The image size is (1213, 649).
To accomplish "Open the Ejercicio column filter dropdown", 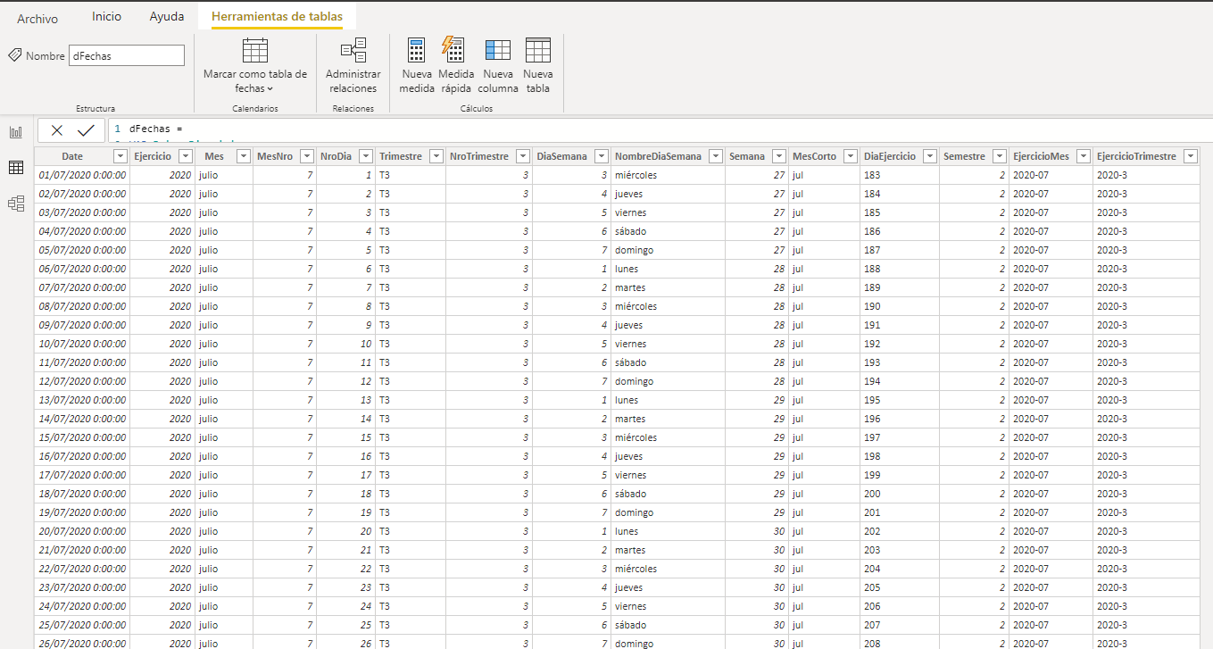I will click(185, 156).
